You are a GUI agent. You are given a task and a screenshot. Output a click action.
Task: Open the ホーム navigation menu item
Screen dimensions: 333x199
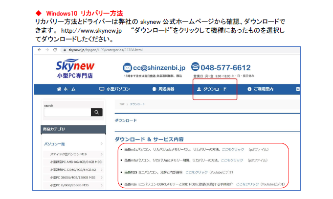[x=66, y=89]
